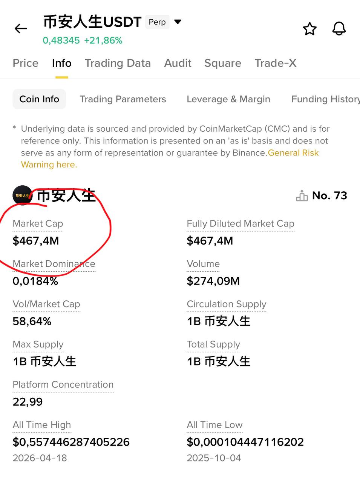Open the Square tab
The width and height of the screenshot is (360, 483).
223,63
